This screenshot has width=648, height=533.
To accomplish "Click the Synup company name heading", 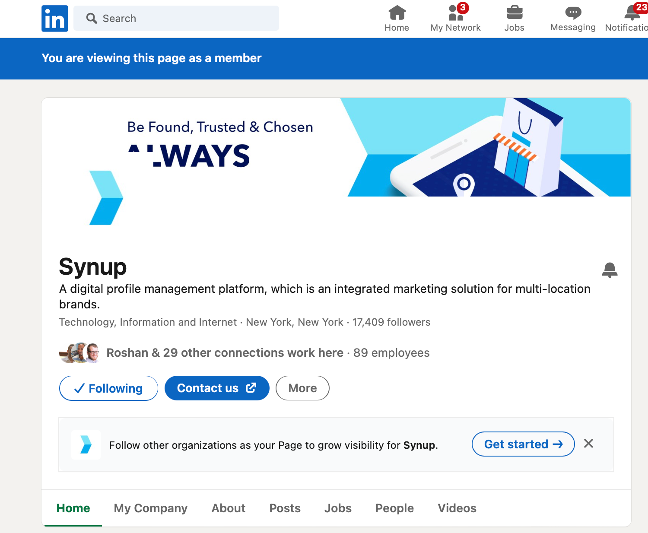I will (x=93, y=266).
